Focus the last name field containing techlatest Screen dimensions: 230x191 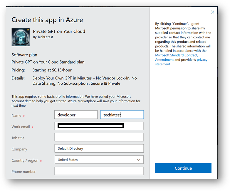tap(122, 115)
